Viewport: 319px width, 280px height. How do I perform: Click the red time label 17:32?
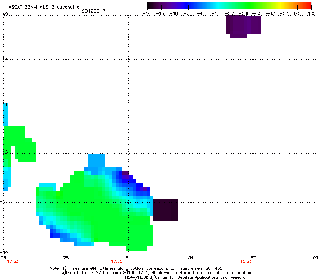tap(116, 261)
